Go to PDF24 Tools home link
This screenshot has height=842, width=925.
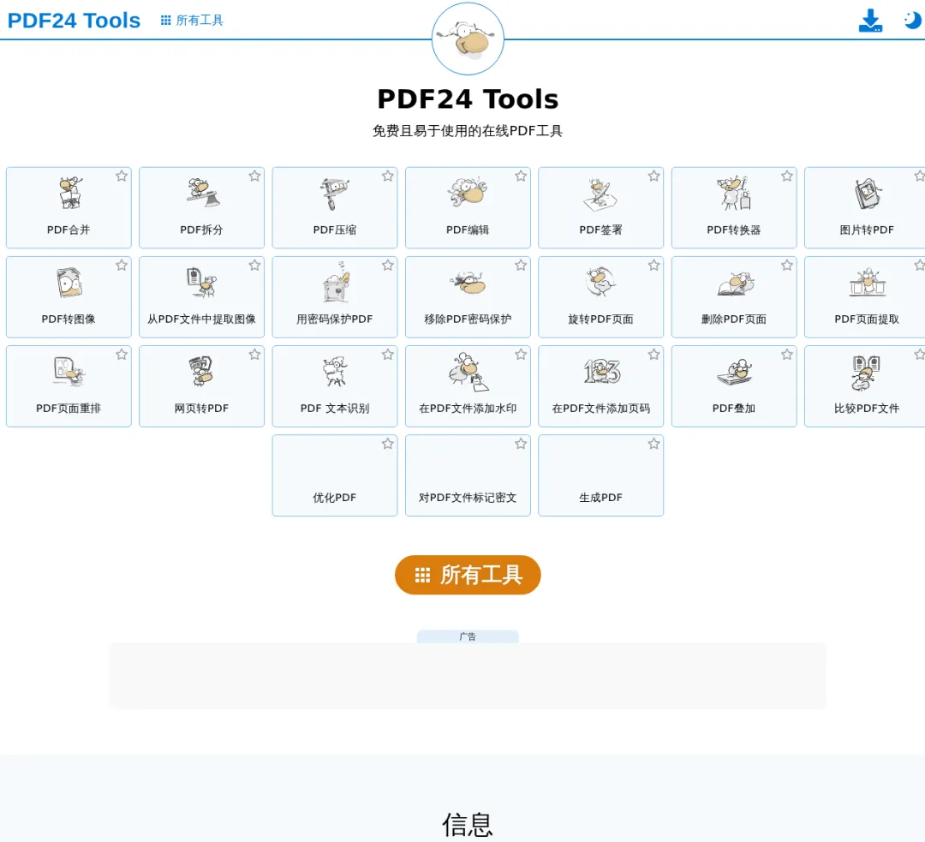pyautogui.click(x=74, y=21)
